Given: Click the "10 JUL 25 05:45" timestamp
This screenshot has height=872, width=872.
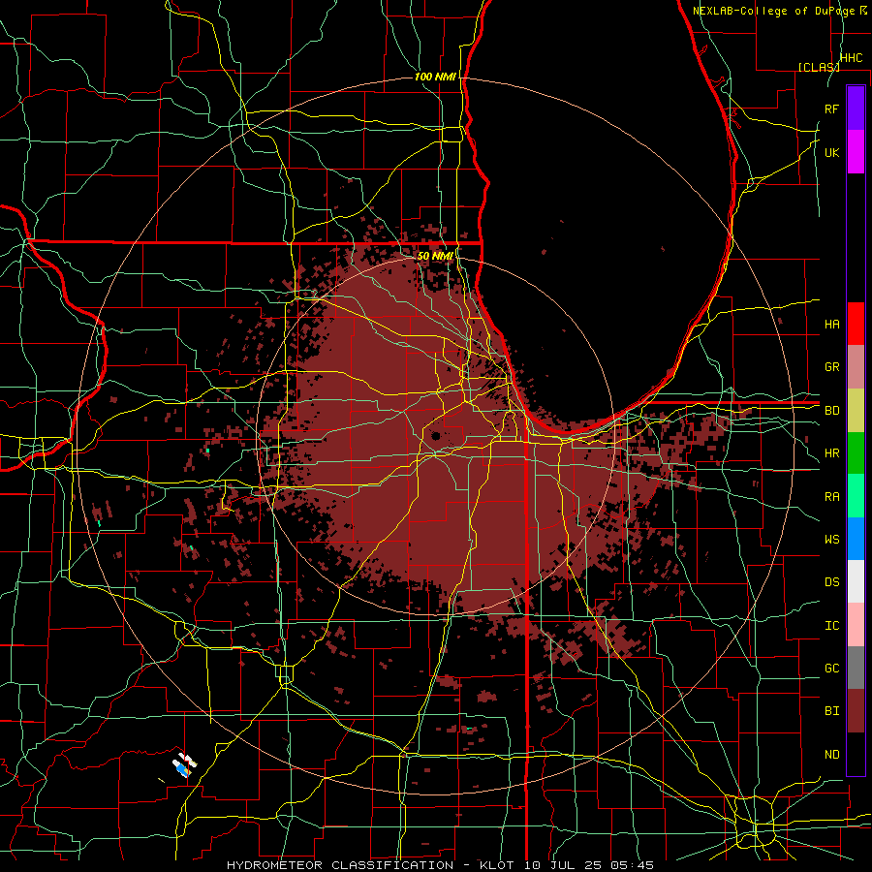Looking at the screenshot, I should (x=588, y=865).
